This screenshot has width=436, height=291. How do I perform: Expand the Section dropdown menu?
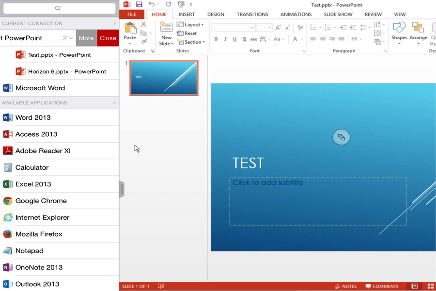[x=191, y=42]
